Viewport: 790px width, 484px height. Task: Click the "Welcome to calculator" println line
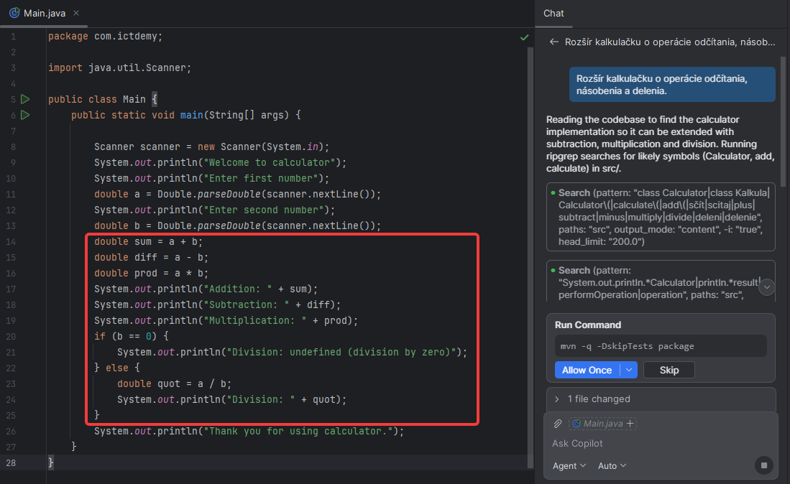pyautogui.click(x=220, y=162)
